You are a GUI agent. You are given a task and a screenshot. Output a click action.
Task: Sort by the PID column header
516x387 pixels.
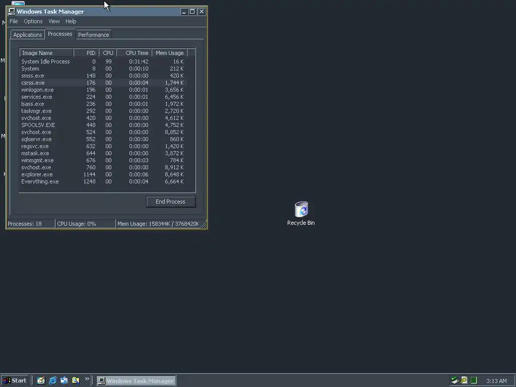[86, 53]
